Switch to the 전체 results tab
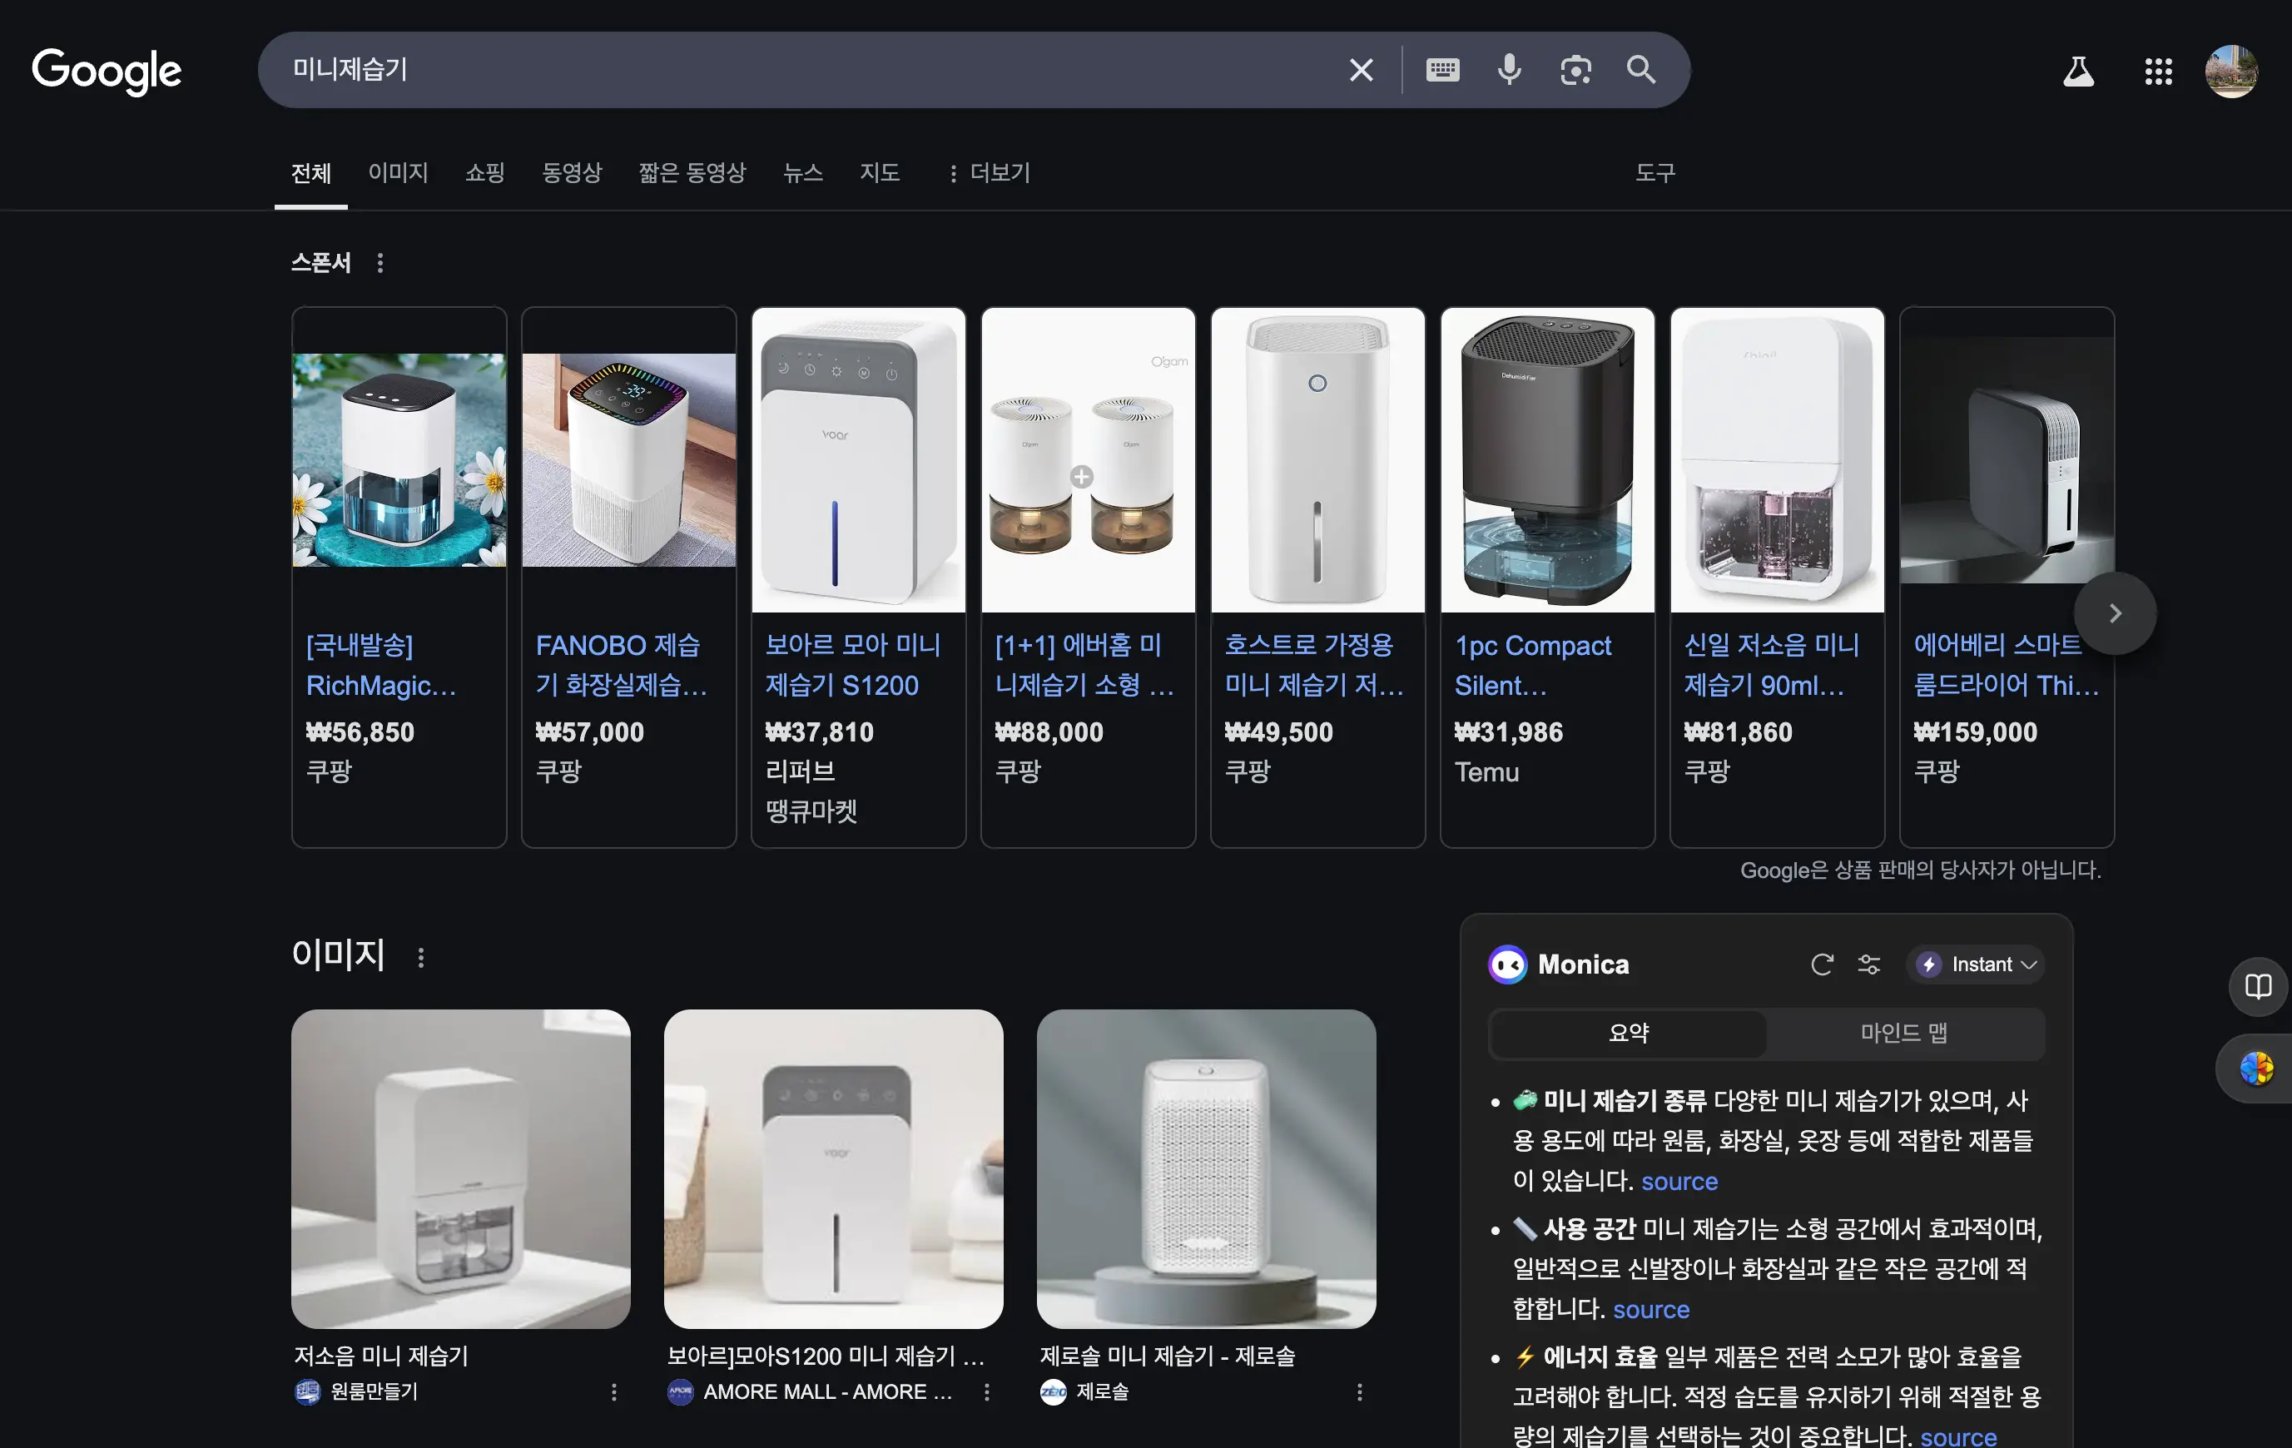Viewport: 2292px width, 1448px height. pos(311,173)
